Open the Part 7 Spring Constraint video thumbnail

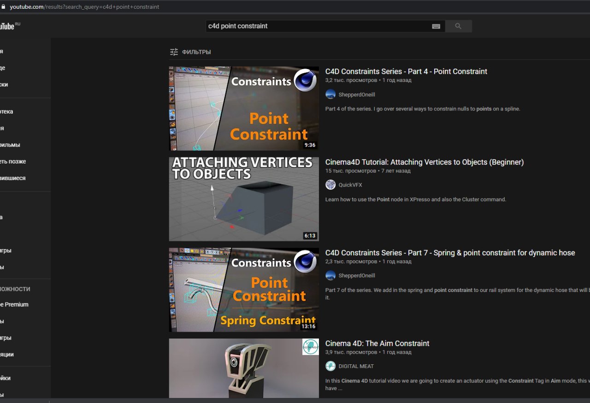tap(244, 290)
